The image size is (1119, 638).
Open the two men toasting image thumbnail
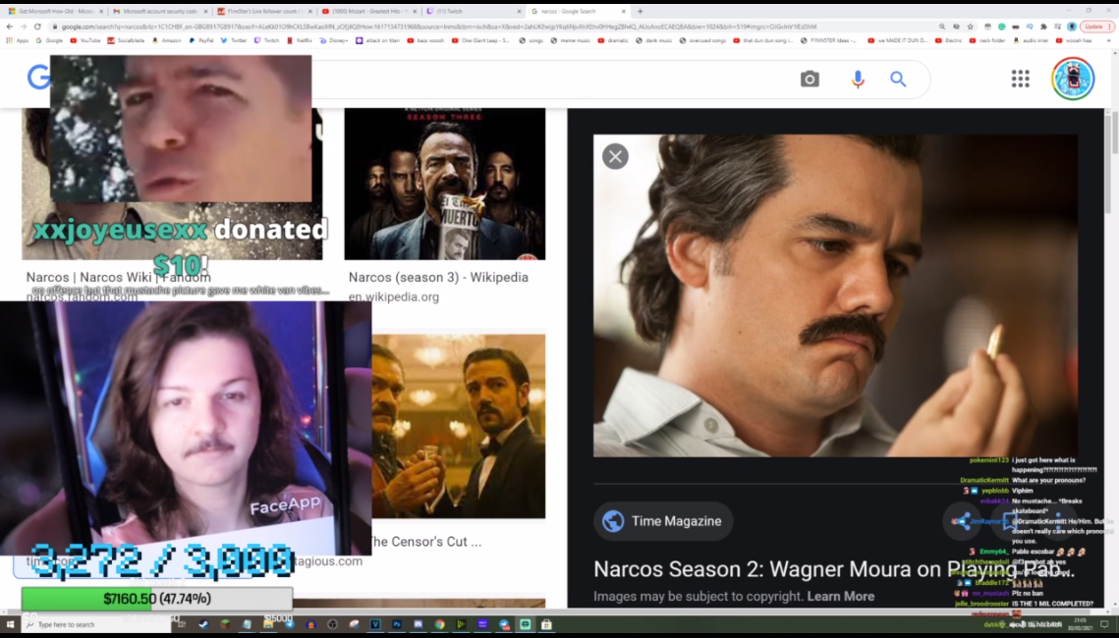click(458, 426)
